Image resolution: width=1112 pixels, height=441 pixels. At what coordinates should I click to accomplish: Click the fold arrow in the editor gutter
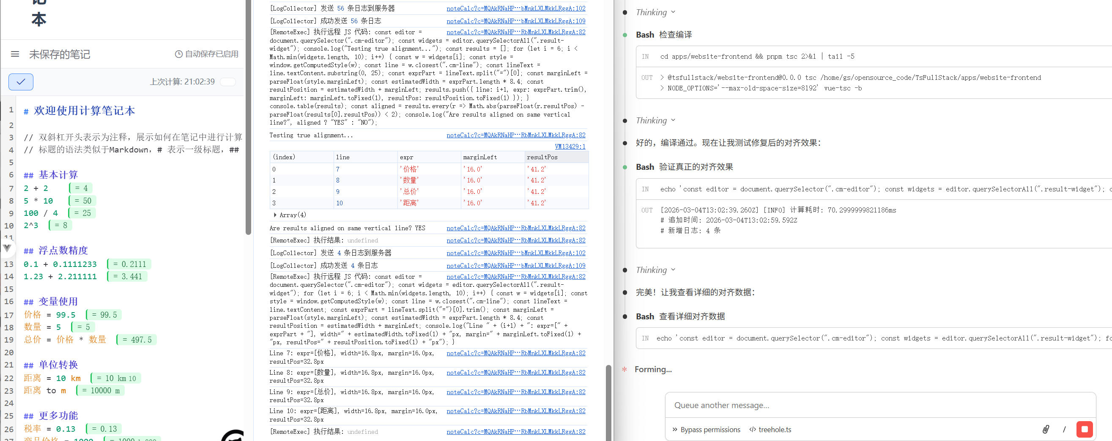click(x=7, y=248)
